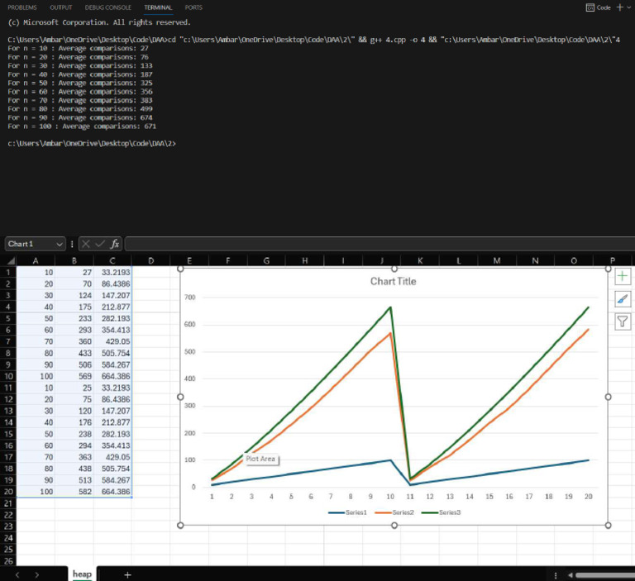Click cell C20 containing 664.386
635x581 pixels.
(112, 492)
